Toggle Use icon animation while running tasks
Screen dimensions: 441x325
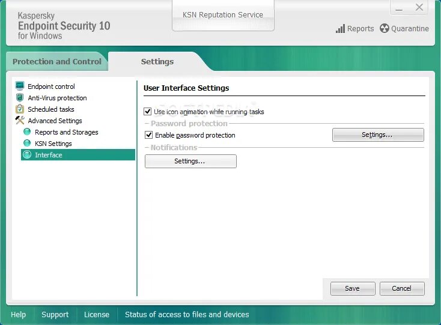(x=148, y=112)
